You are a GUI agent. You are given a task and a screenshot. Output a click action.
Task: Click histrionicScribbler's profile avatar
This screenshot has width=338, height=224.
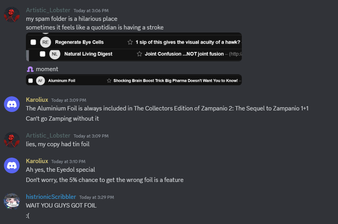tap(12, 201)
